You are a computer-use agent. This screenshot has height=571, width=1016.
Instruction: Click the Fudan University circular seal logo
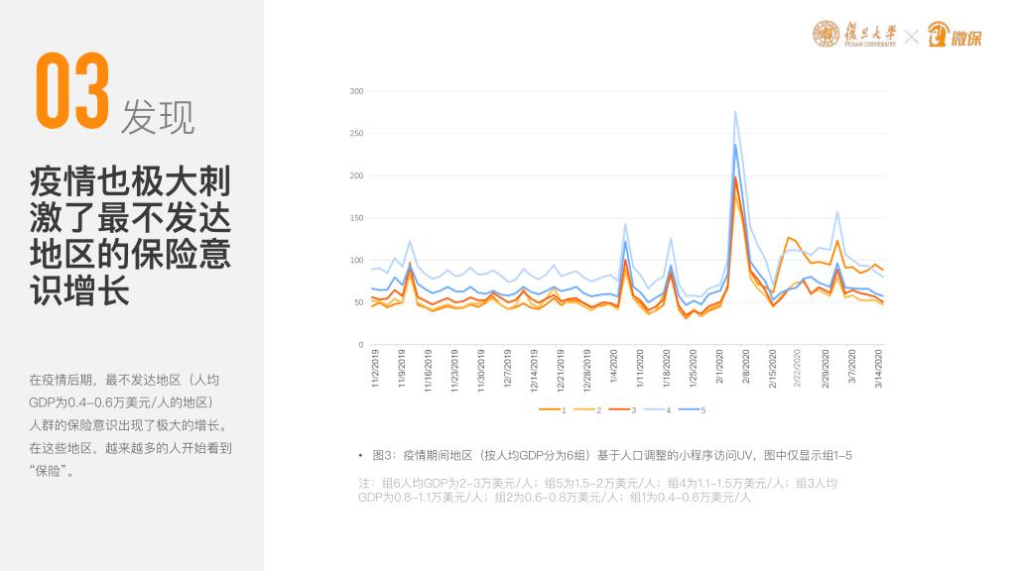[826, 35]
